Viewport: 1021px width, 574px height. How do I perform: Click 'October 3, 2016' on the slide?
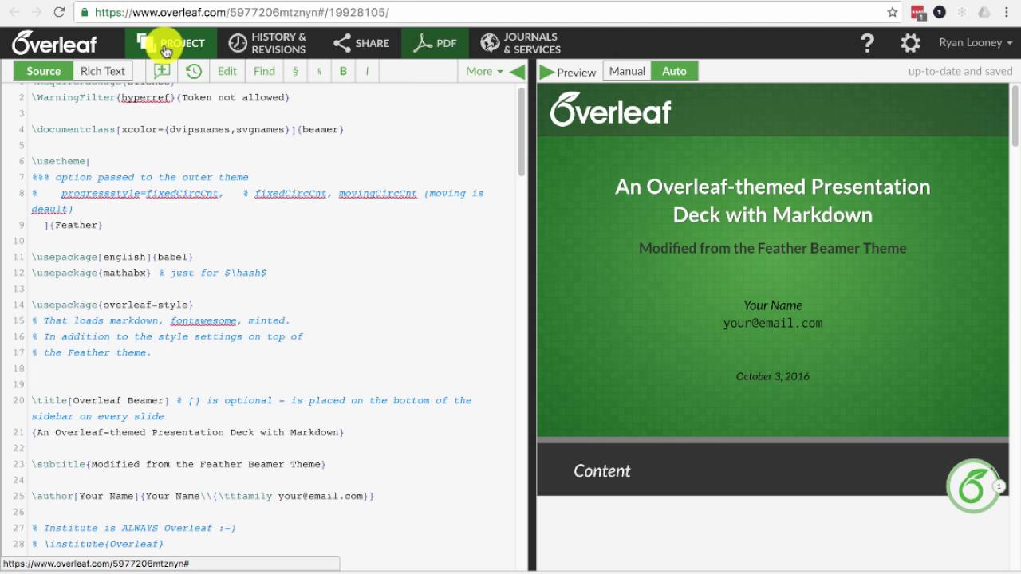773,376
